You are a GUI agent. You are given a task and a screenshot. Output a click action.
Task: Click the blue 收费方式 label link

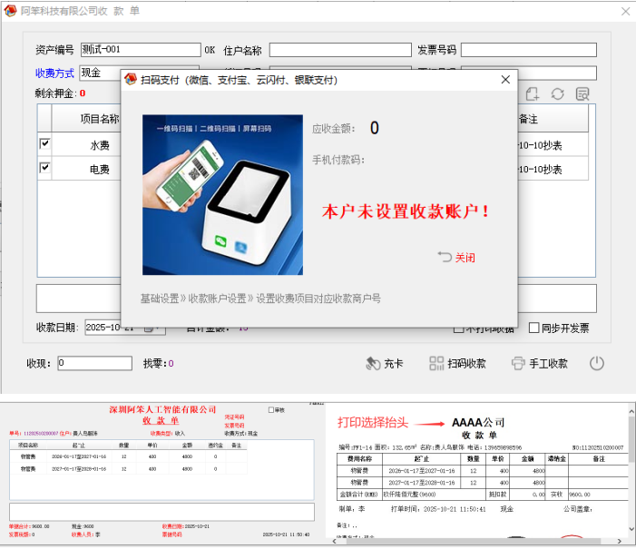tap(54, 73)
